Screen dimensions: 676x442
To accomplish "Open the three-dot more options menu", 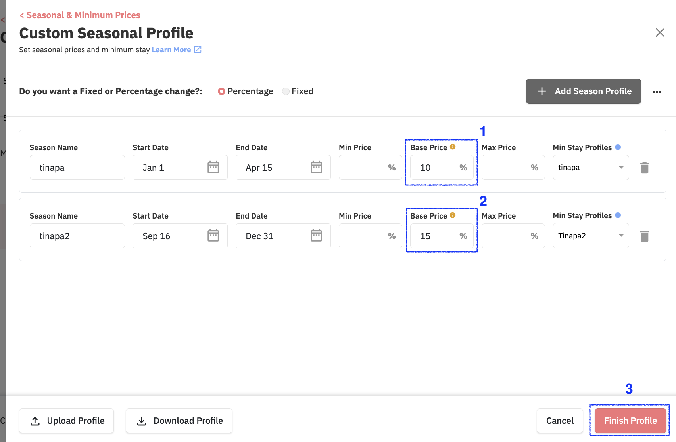I will 657,92.
